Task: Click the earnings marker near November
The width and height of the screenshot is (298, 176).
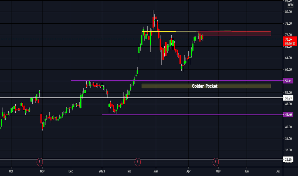Action: pyautogui.click(x=40, y=162)
